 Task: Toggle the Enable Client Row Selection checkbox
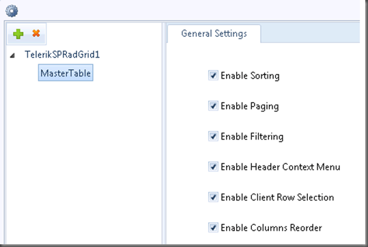tap(213, 197)
